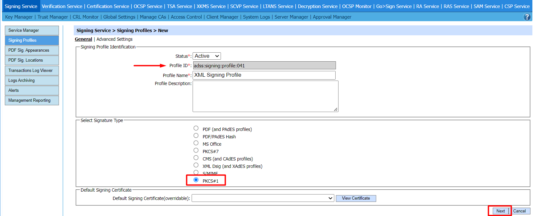This screenshot has width=534, height=216.
Task: Focus the Profile Description text area
Action: pyautogui.click(x=265, y=96)
